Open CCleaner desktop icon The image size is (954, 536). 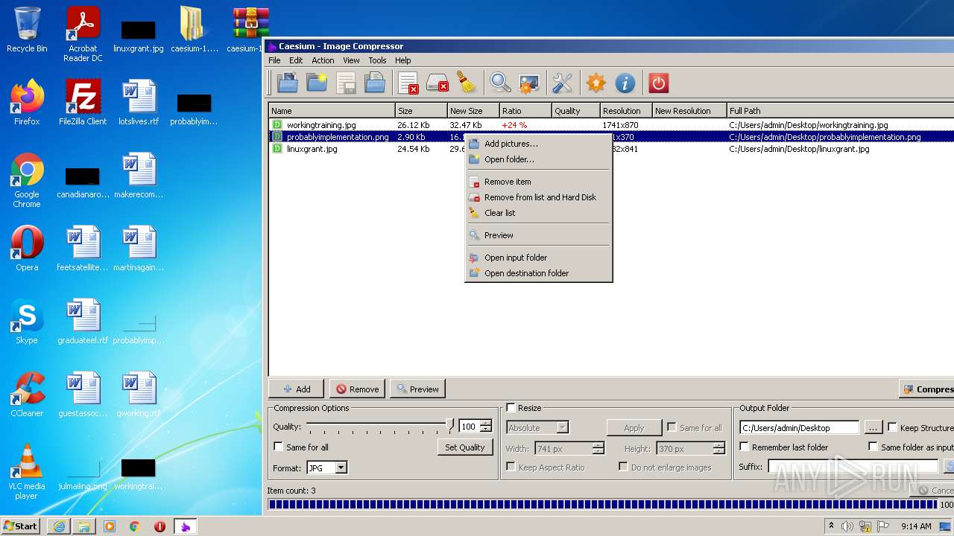(27, 395)
